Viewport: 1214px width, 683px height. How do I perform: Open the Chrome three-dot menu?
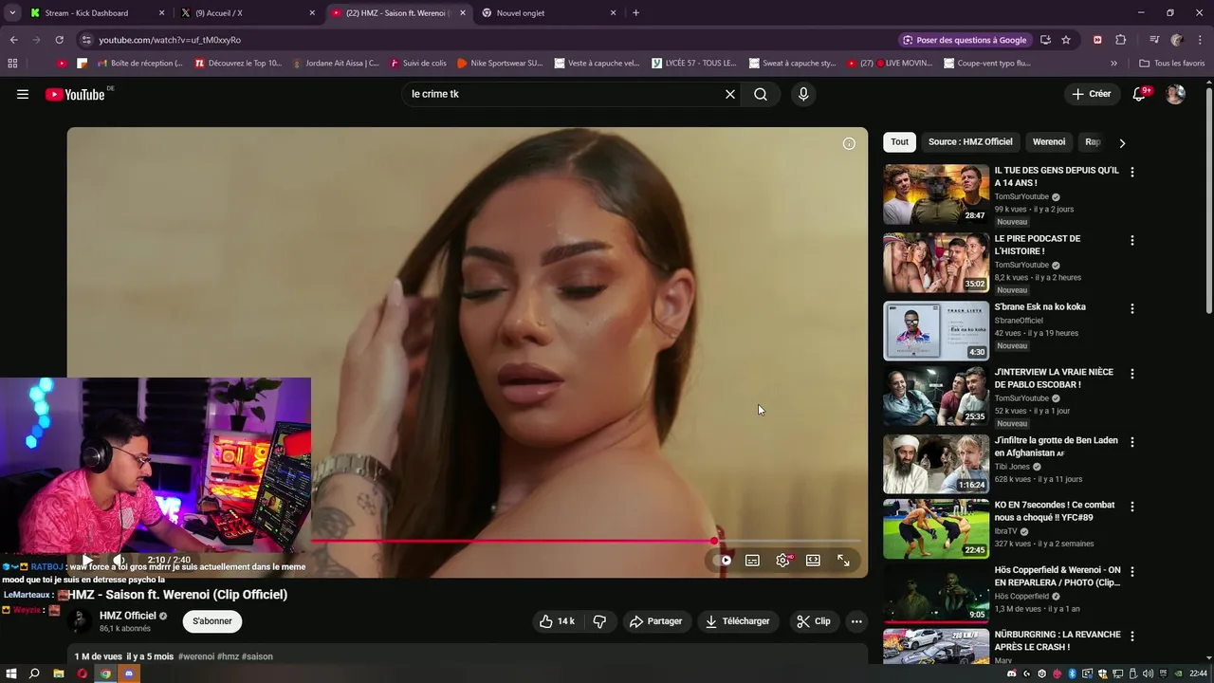coord(1200,40)
